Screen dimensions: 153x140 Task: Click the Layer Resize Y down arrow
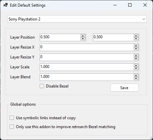pyautogui.click(x=136, y=59)
